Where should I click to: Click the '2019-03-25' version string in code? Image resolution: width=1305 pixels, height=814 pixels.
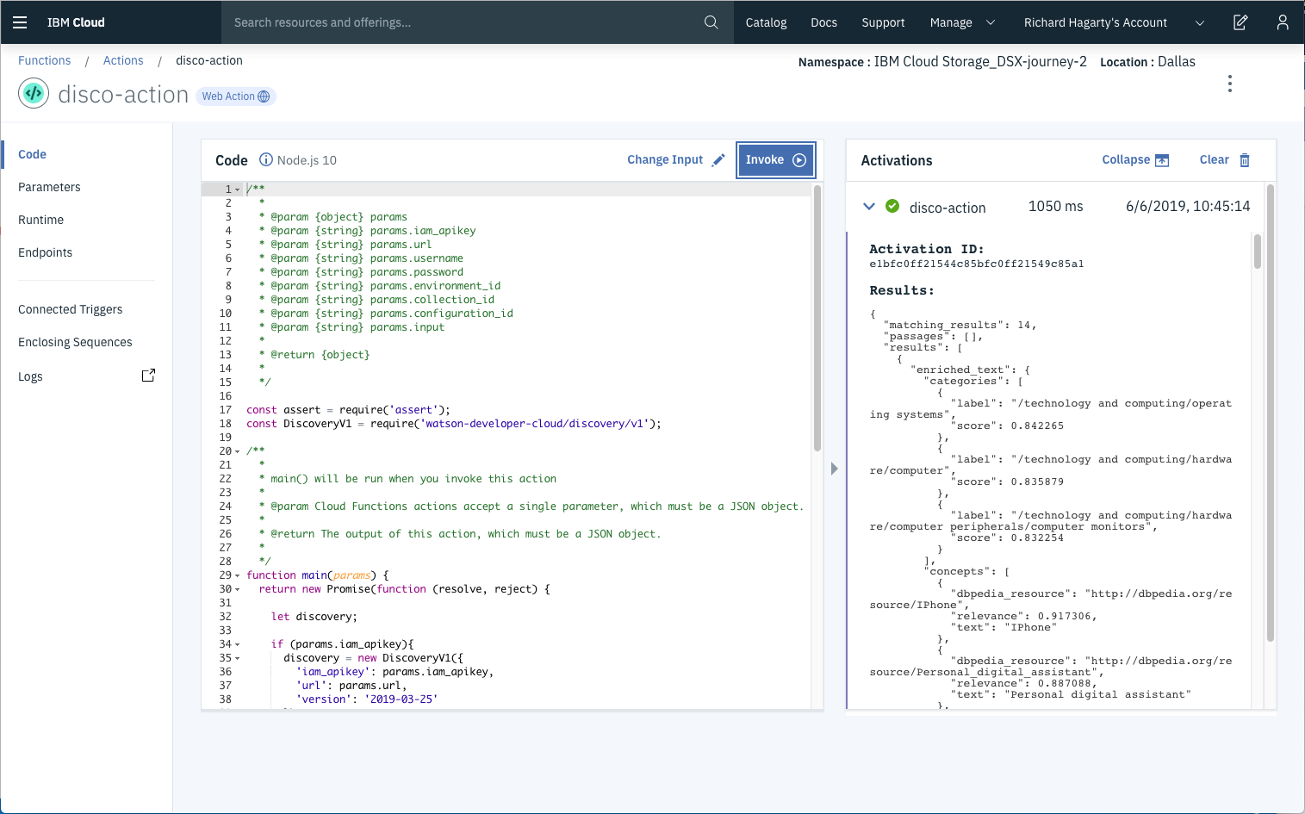point(401,699)
